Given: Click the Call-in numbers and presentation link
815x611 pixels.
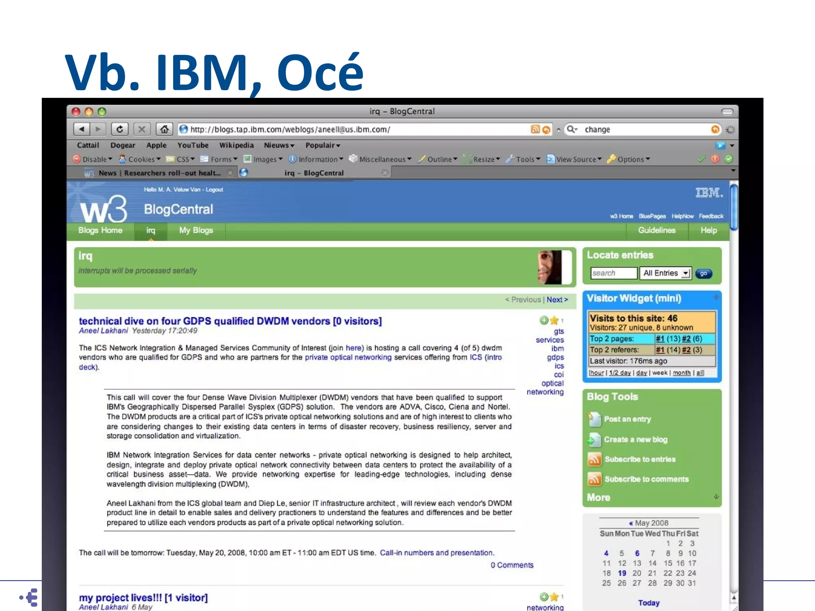Looking at the screenshot, I should [x=436, y=553].
